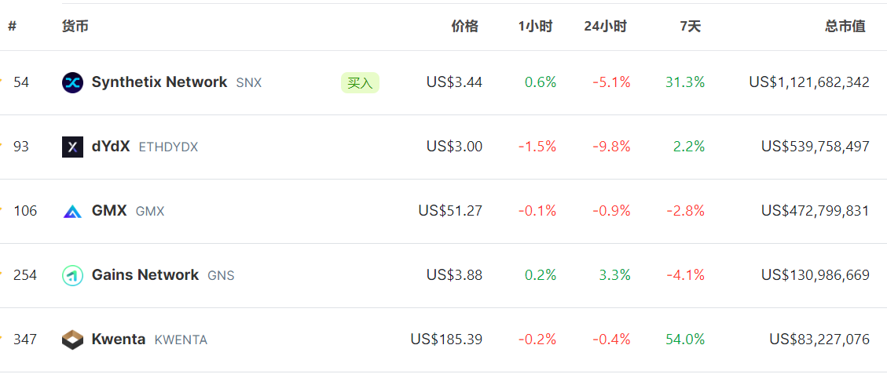
Task: Click the dYdX logo icon
Action: [72, 147]
